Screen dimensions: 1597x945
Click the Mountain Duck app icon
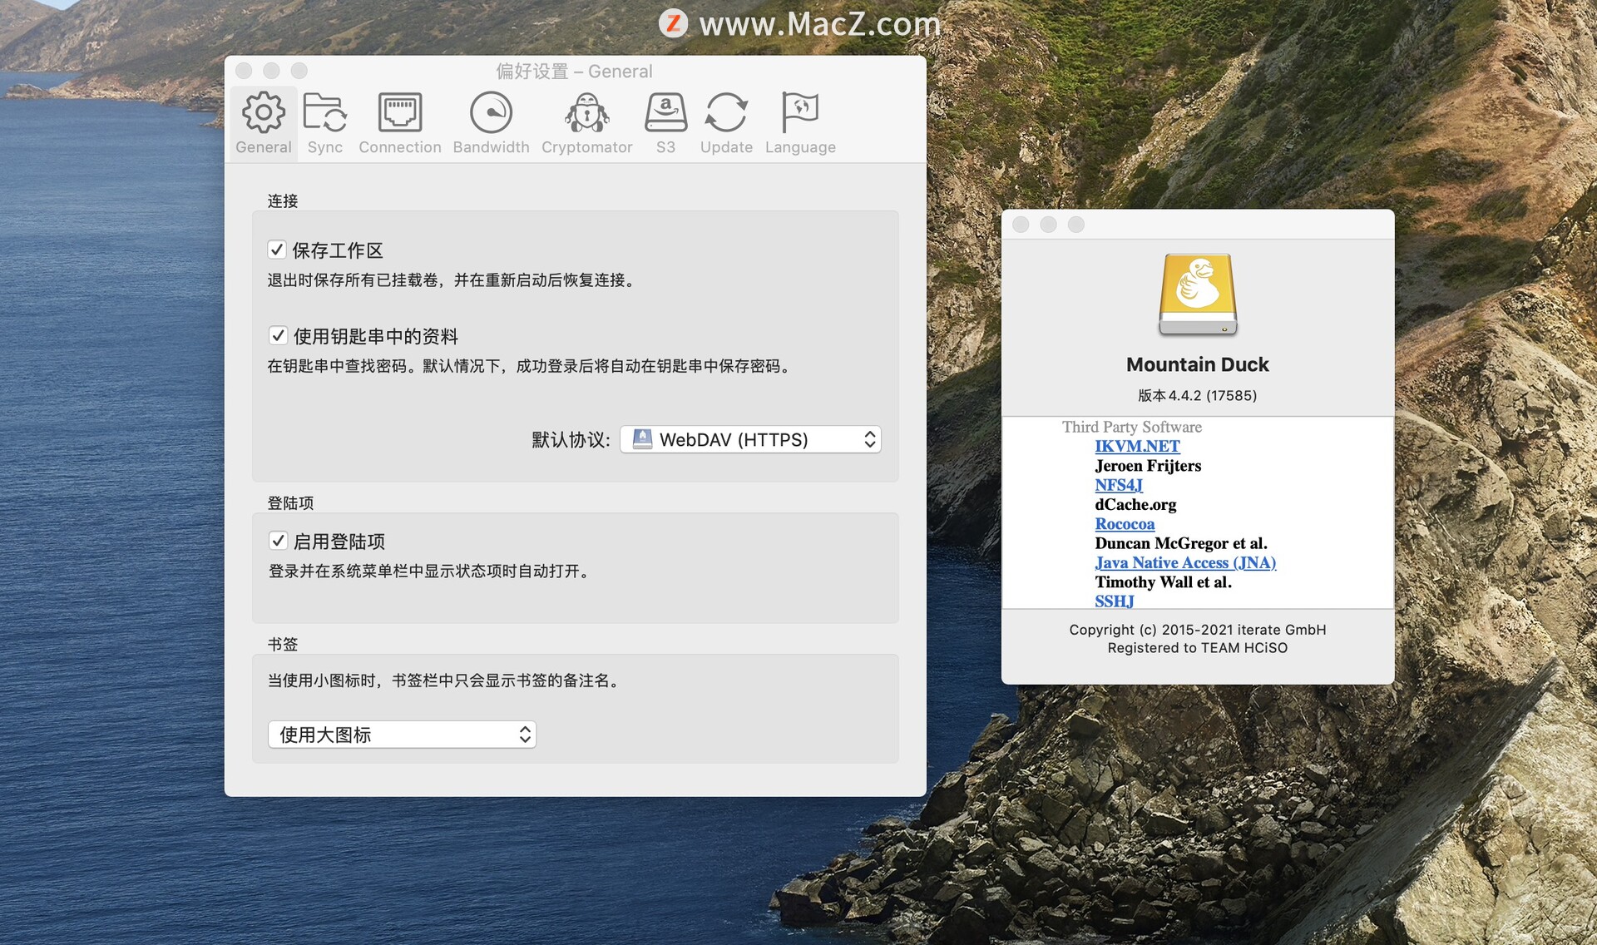(x=1198, y=294)
